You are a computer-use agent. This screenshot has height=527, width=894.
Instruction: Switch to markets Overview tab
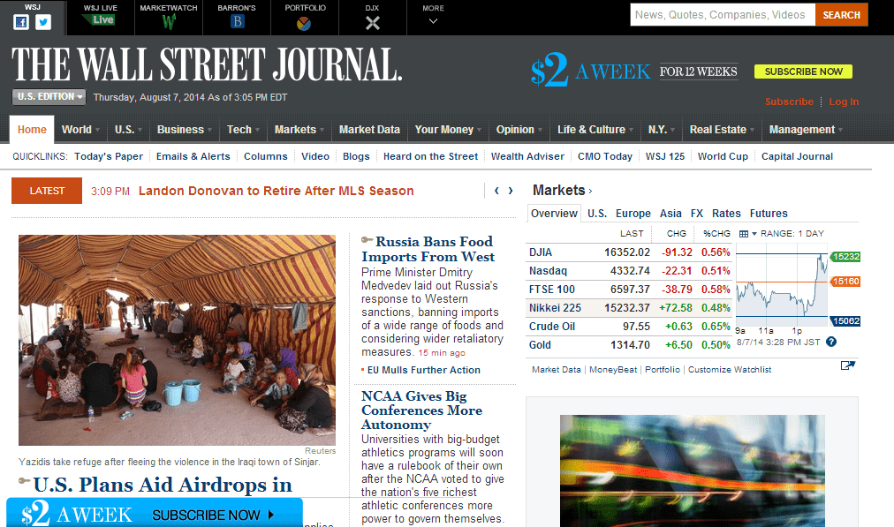coord(554,213)
